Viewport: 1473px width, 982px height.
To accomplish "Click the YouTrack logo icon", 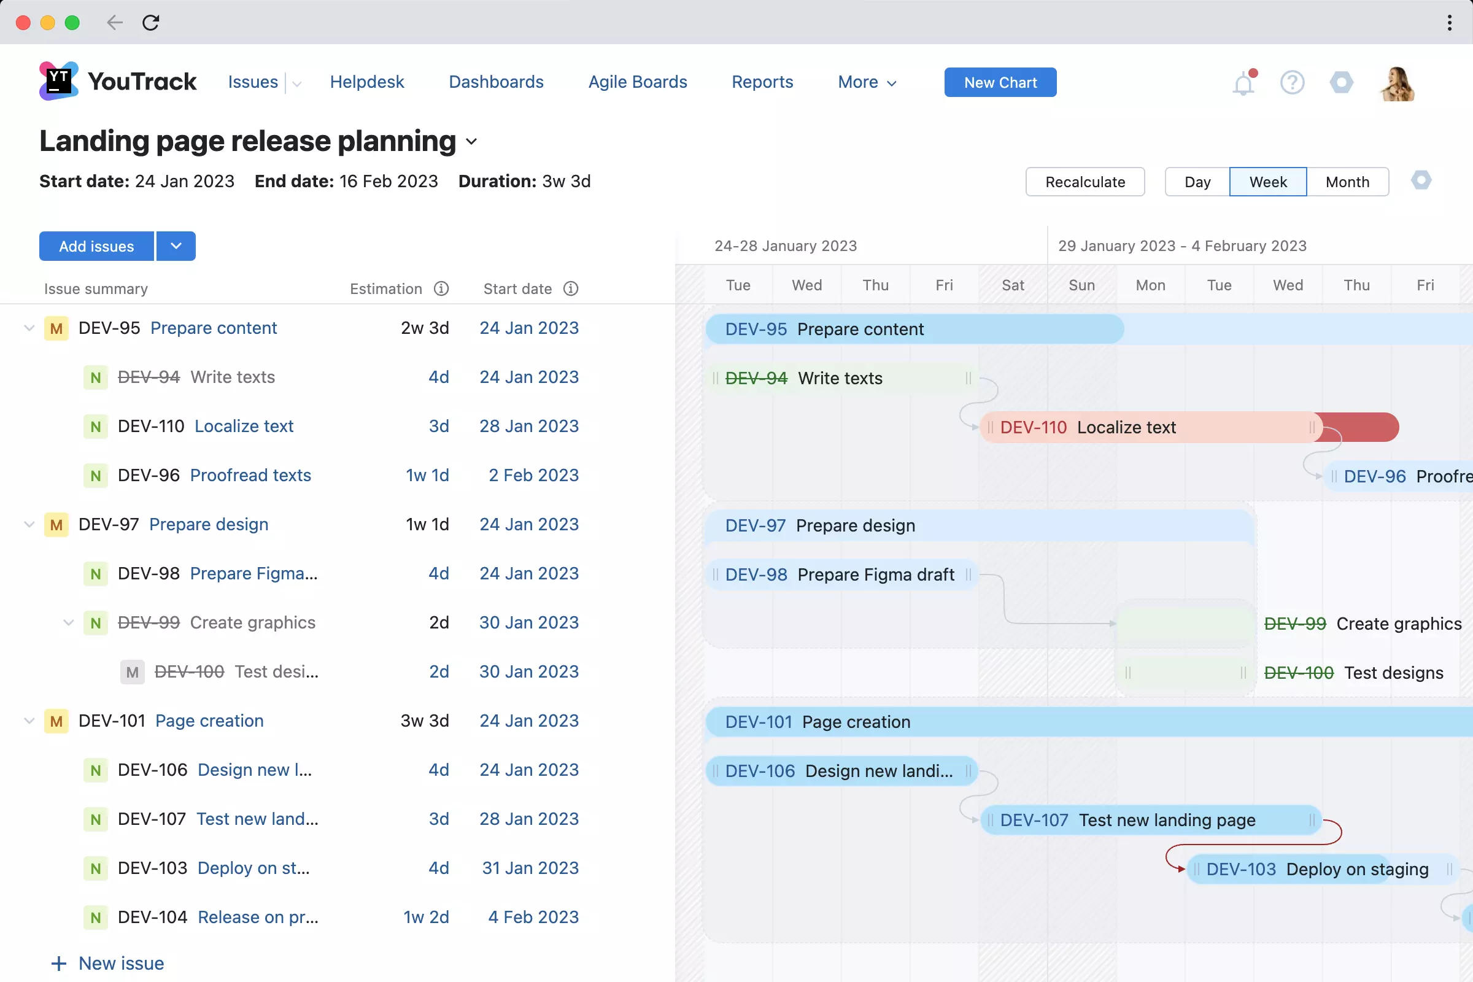I will pyautogui.click(x=59, y=82).
